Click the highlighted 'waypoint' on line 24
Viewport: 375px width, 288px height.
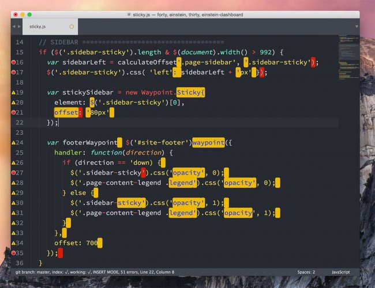(x=208, y=143)
